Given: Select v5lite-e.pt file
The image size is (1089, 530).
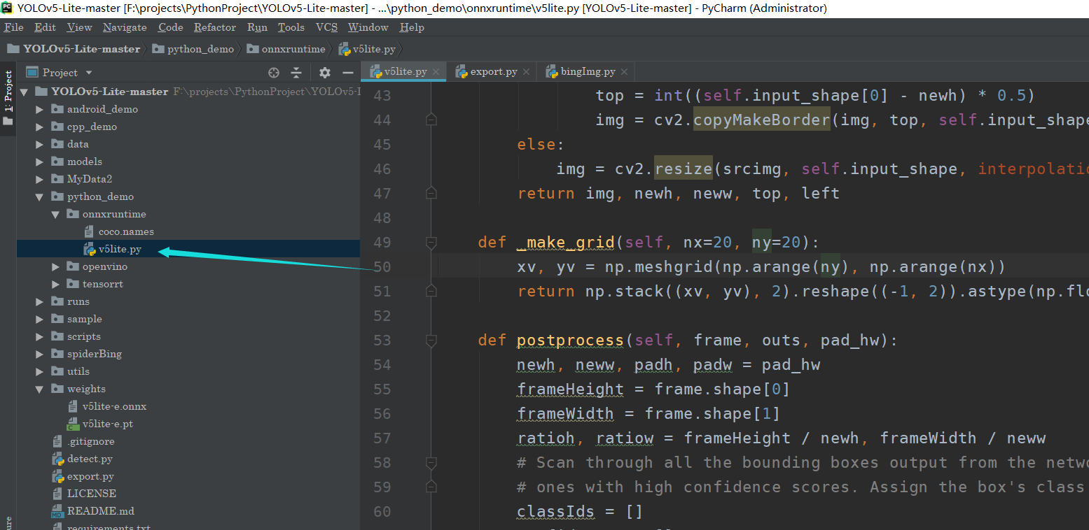Looking at the screenshot, I should [x=100, y=424].
